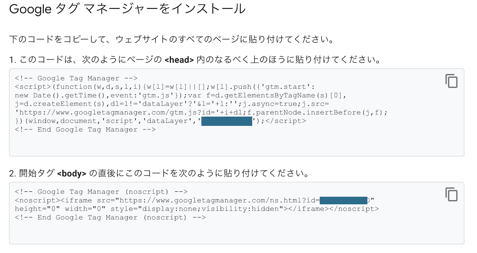This screenshot has height=253, width=477.
Task: Click the 'new Date().getTime()' code line
Action: (181, 95)
